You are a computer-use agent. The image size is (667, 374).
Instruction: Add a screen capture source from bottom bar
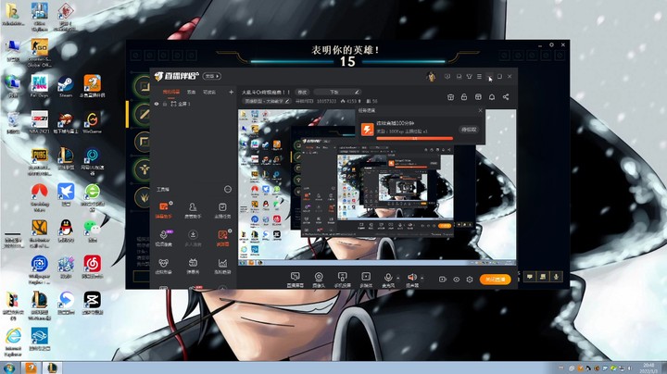295,280
